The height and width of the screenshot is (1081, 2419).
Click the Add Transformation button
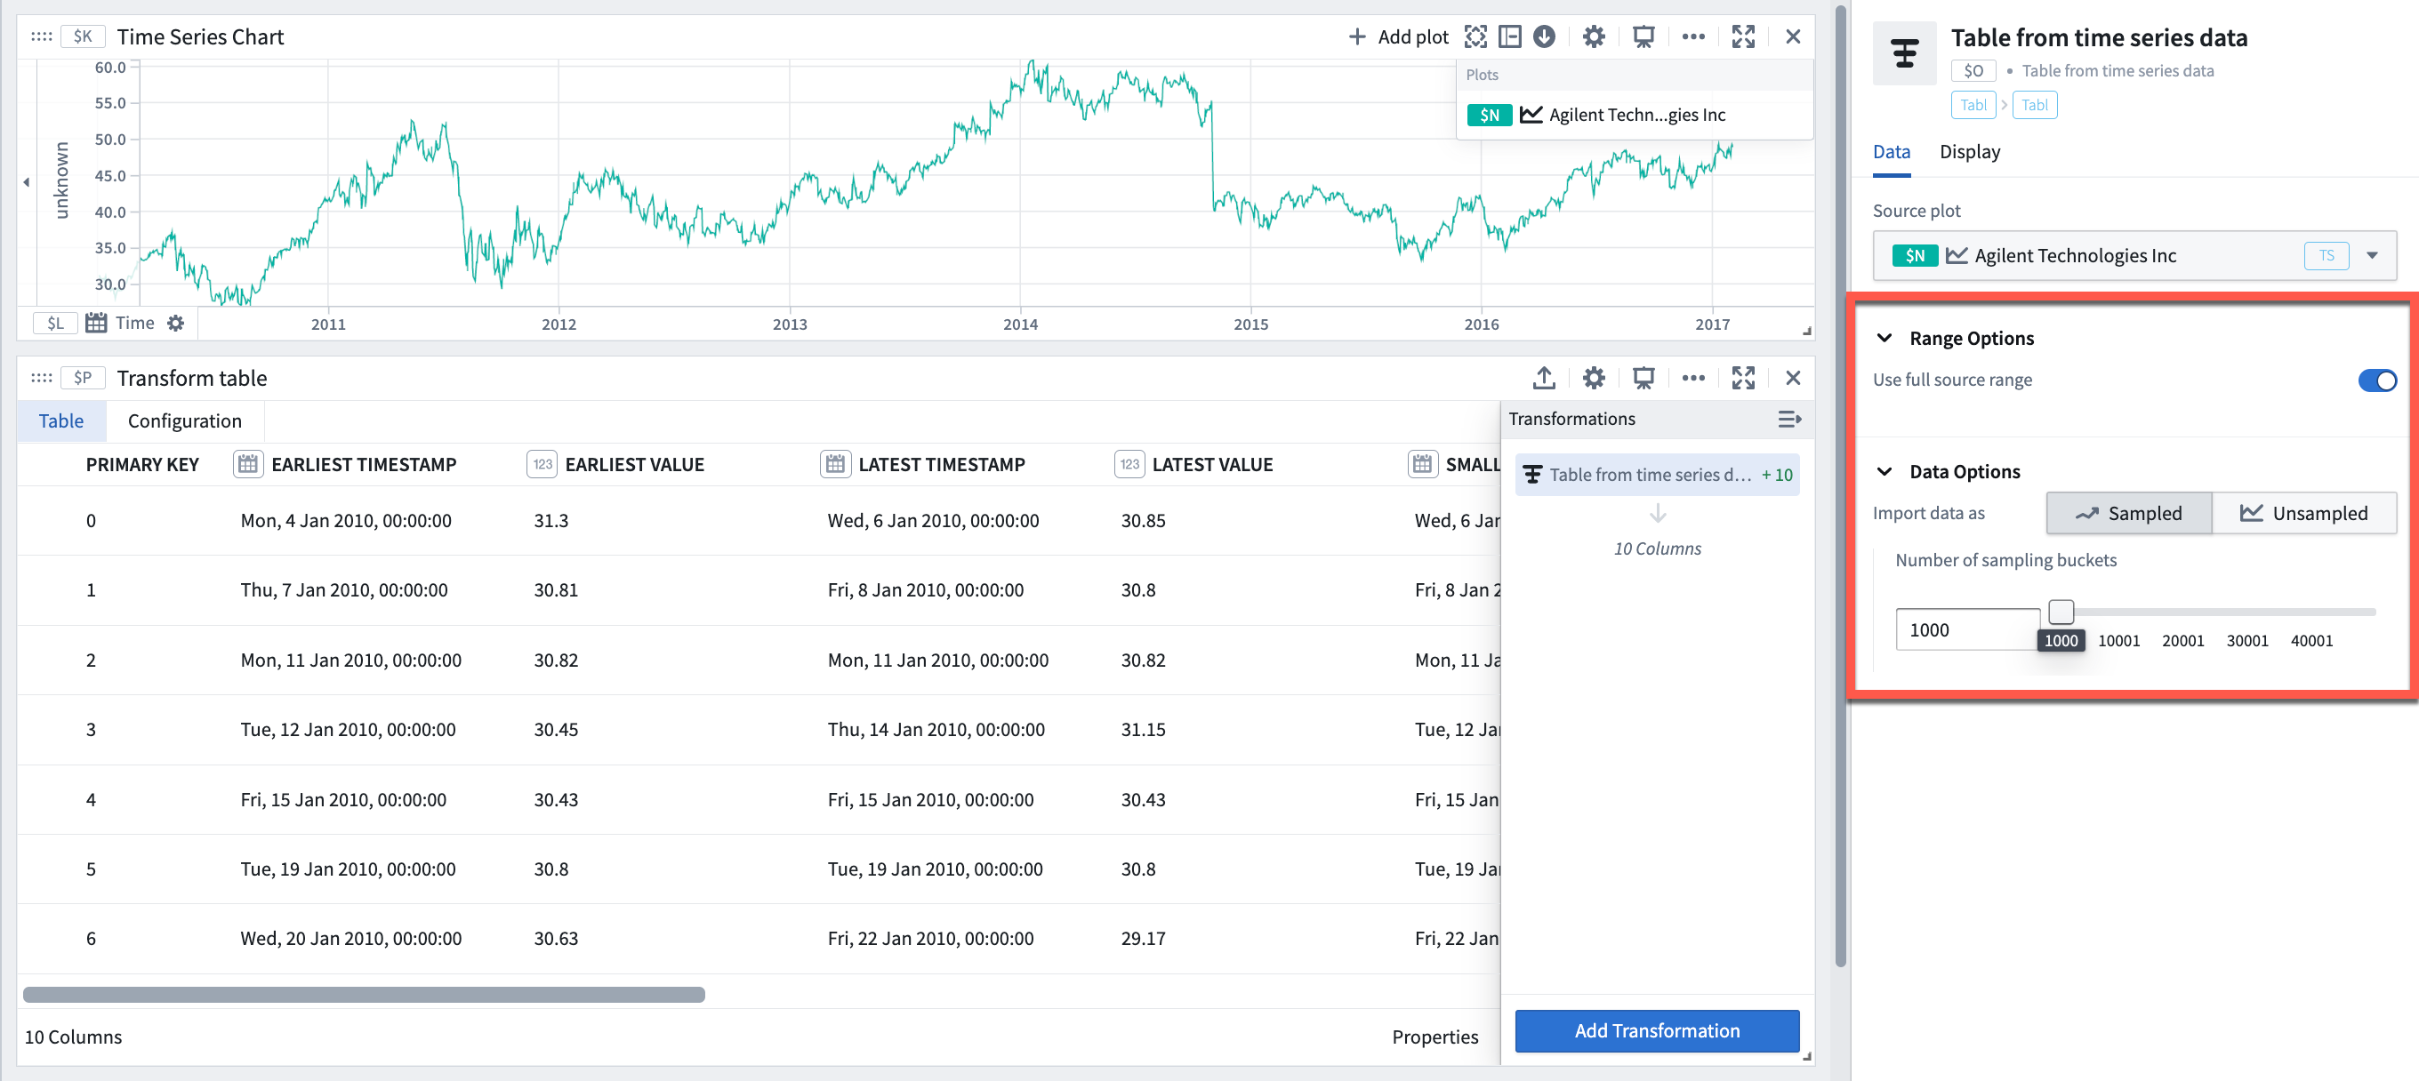tap(1657, 1030)
